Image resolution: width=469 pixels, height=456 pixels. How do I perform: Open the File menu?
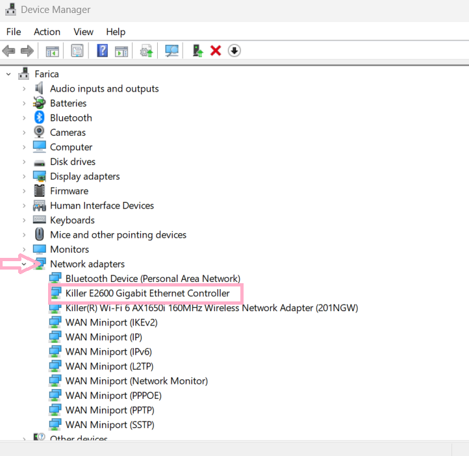click(14, 32)
